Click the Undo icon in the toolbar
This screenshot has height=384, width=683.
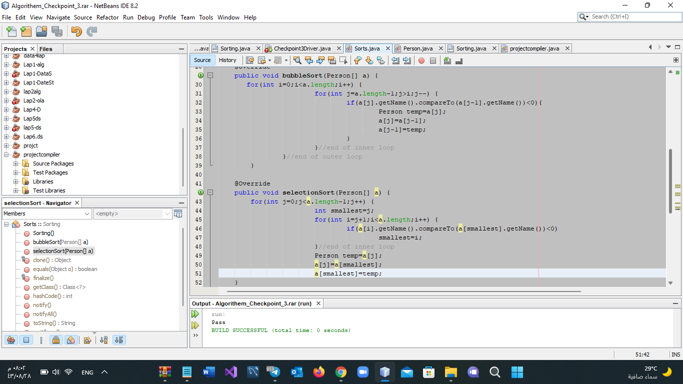click(76, 31)
